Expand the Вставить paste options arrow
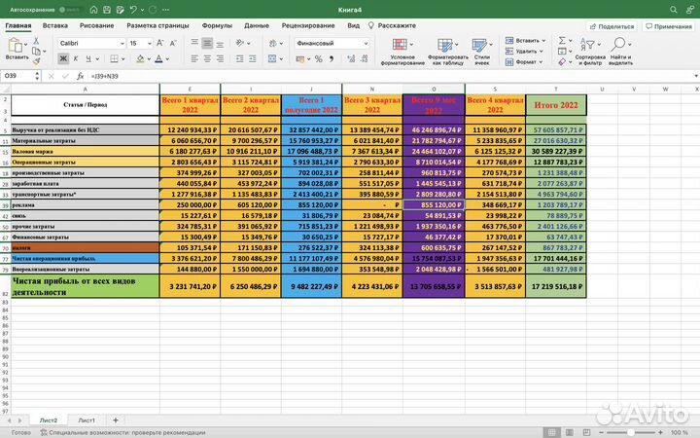The image size is (700, 438). 25,45
